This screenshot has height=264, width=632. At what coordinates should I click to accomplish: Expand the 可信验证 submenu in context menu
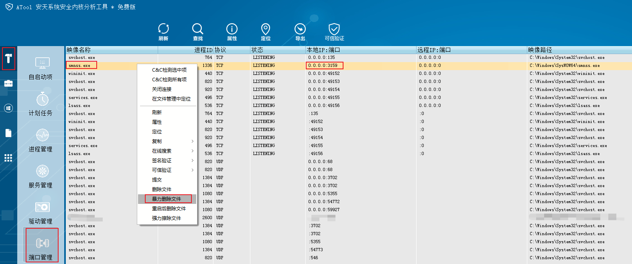(167, 170)
